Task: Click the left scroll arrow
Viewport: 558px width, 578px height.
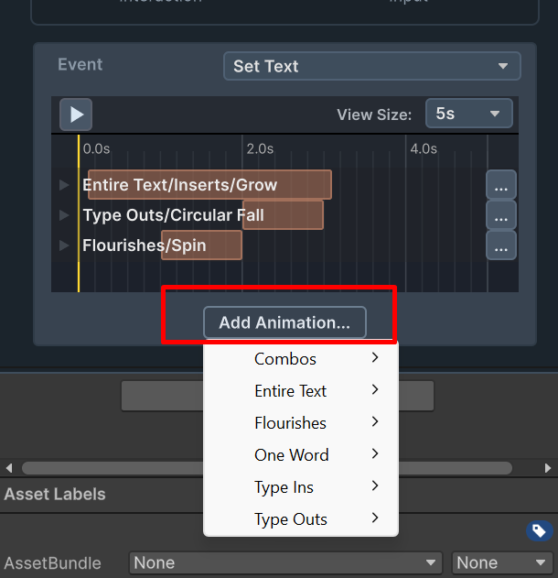Action: (x=9, y=468)
